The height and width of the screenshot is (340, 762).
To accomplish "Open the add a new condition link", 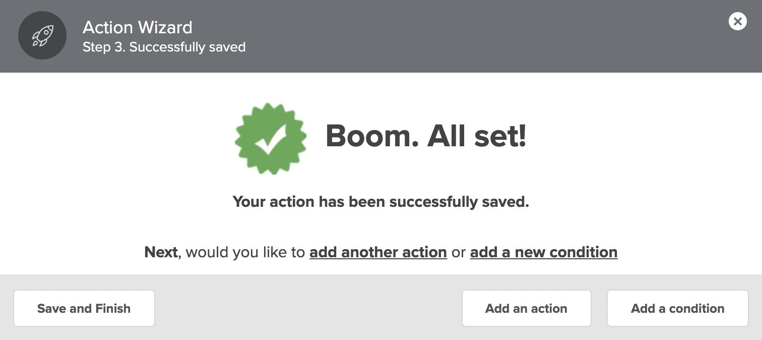I will pos(544,252).
